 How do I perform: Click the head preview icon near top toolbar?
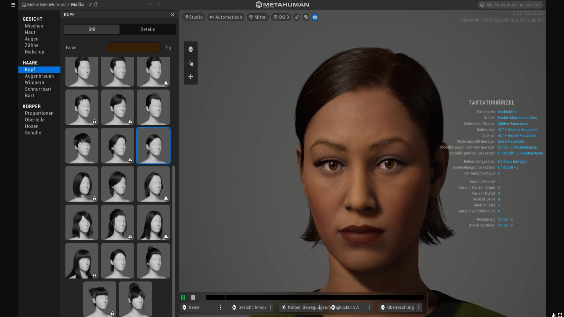(x=305, y=17)
